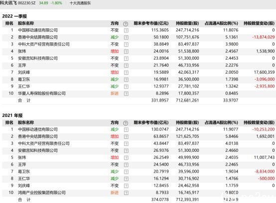276x203 pixels.
Task: Click 持股数量变动(股) header in 2021 table
Action: tap(259, 122)
